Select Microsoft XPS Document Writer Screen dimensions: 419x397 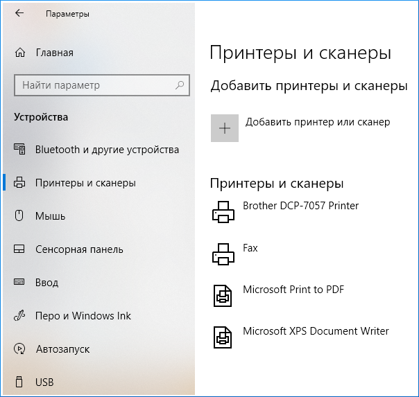click(x=316, y=331)
